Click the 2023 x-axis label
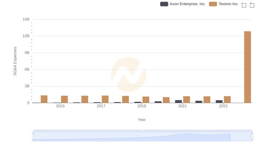The image size is (258, 149). 223,106
